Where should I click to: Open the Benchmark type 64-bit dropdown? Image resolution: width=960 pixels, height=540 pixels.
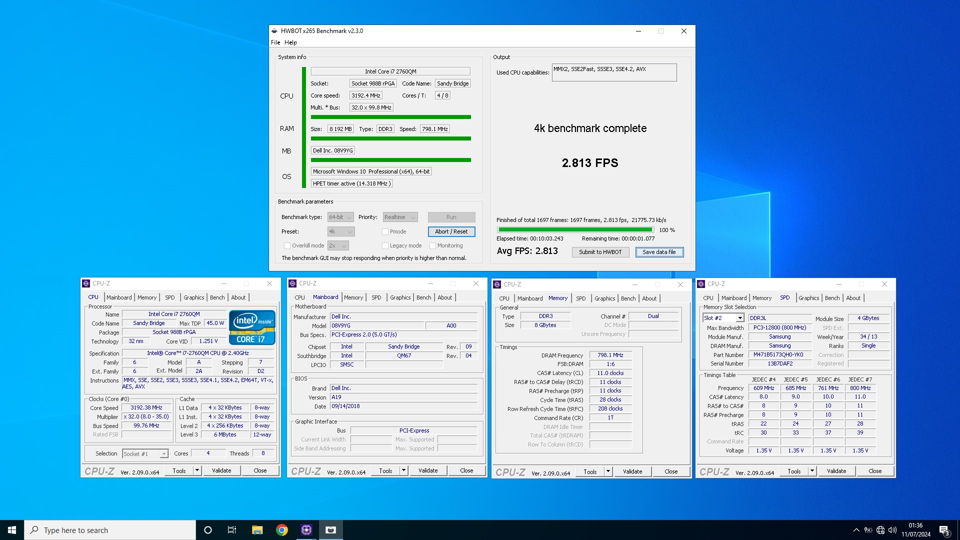tap(340, 217)
